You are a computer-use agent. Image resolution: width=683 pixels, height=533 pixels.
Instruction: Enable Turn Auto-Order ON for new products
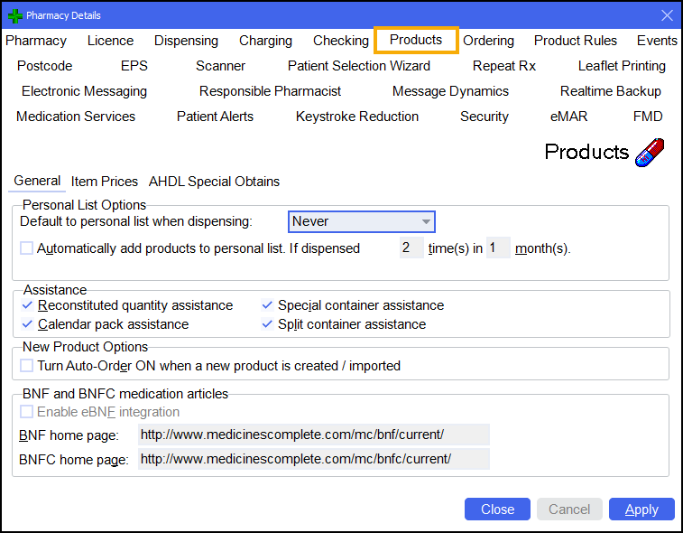tap(27, 366)
